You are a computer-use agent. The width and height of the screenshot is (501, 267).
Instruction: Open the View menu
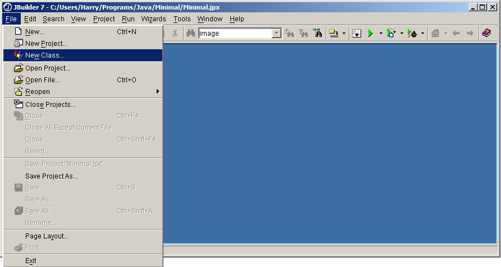point(78,19)
